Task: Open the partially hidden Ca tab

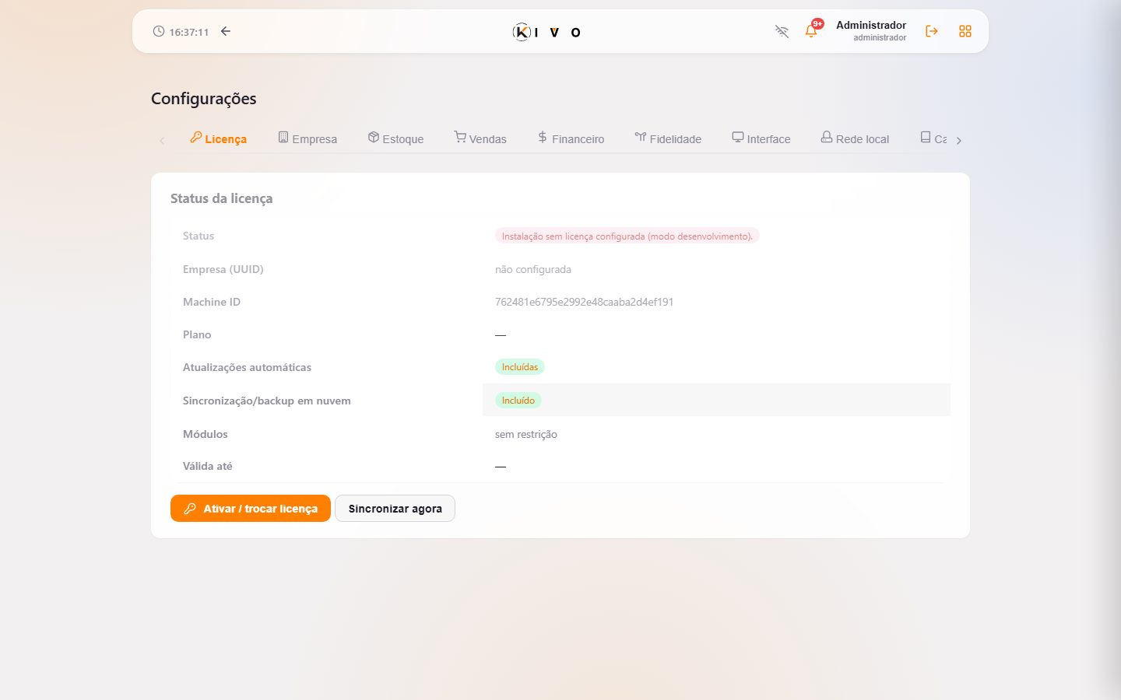Action: tap(933, 138)
